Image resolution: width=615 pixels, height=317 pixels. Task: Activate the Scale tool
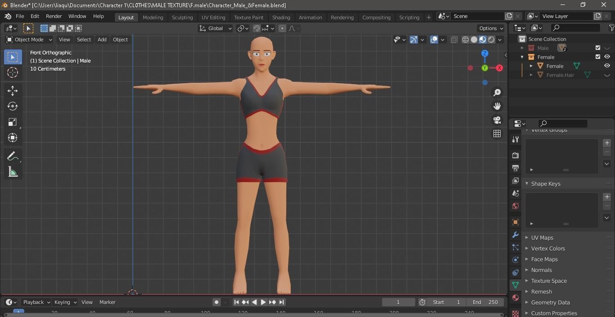13,122
